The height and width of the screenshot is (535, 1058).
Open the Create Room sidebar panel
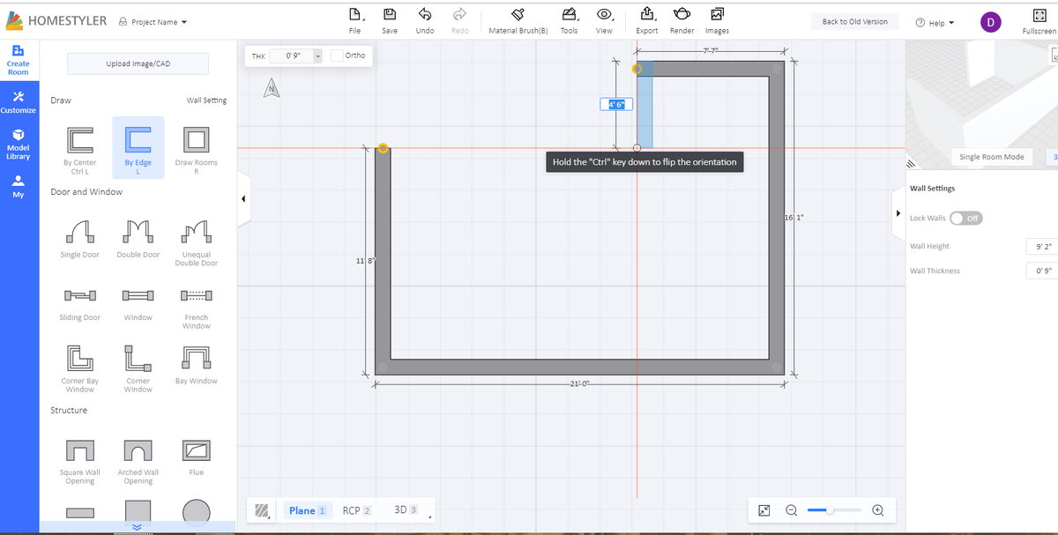[x=19, y=60]
